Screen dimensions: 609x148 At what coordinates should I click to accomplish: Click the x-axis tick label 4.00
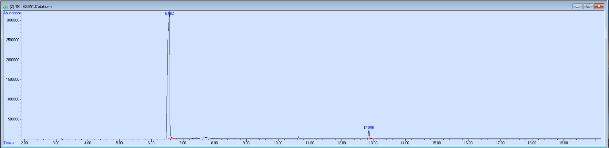pyautogui.click(x=88, y=143)
